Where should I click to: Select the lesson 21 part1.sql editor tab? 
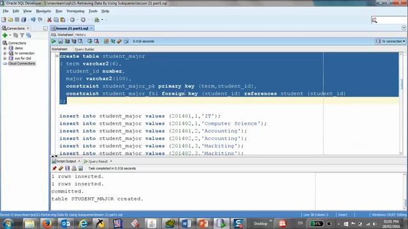pyautogui.click(x=72, y=28)
